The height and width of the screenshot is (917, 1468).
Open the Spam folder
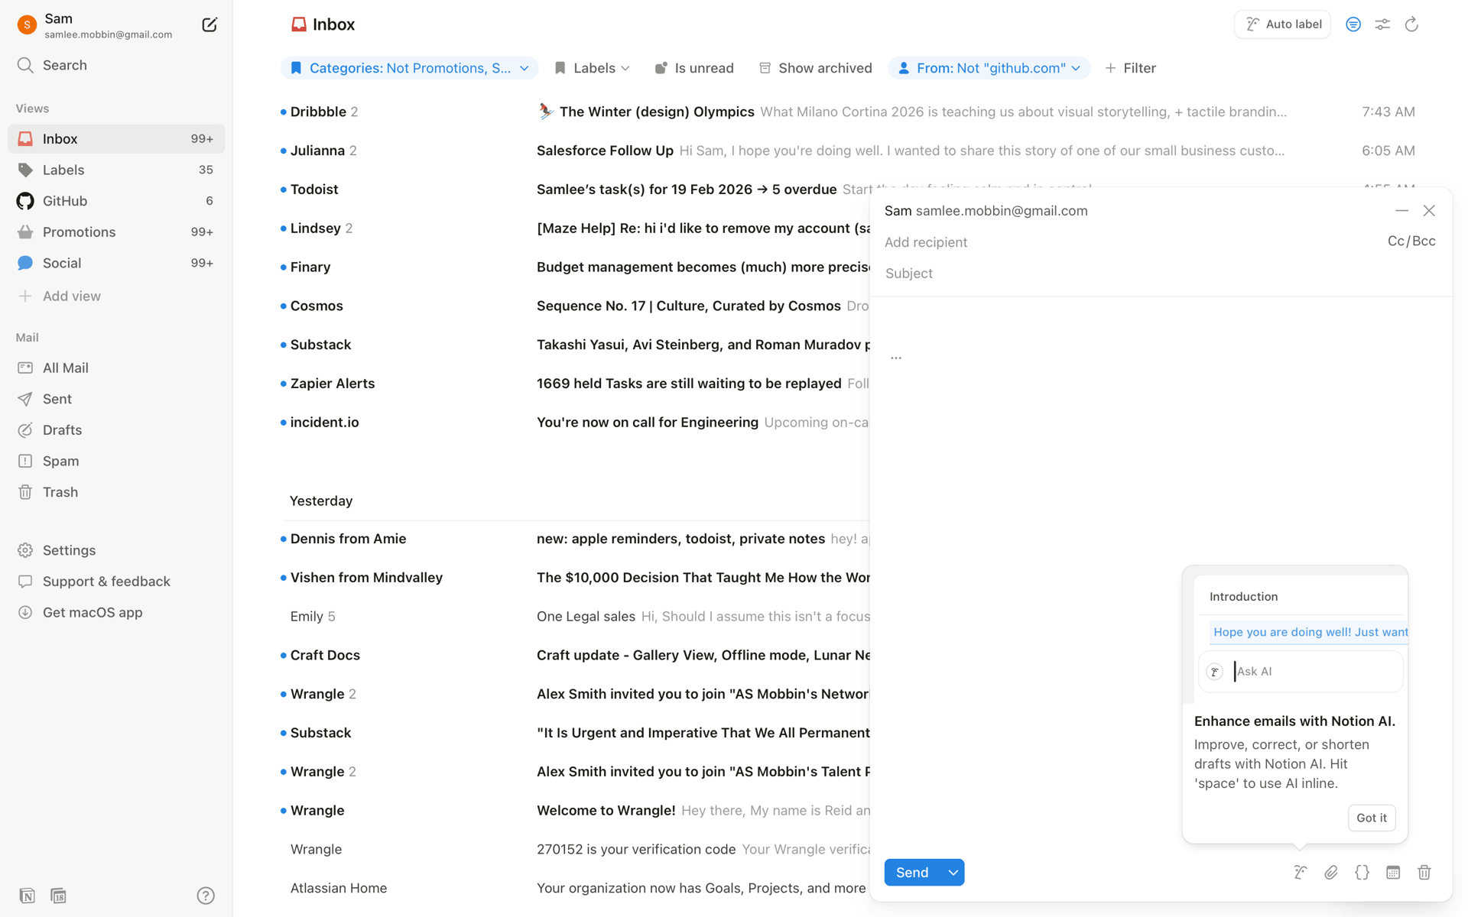[116, 461]
